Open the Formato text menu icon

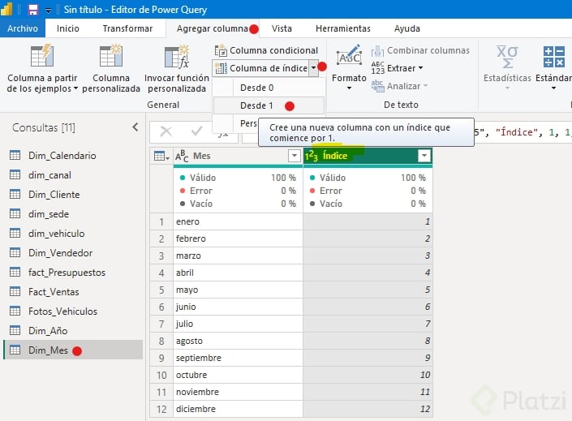tap(349, 55)
